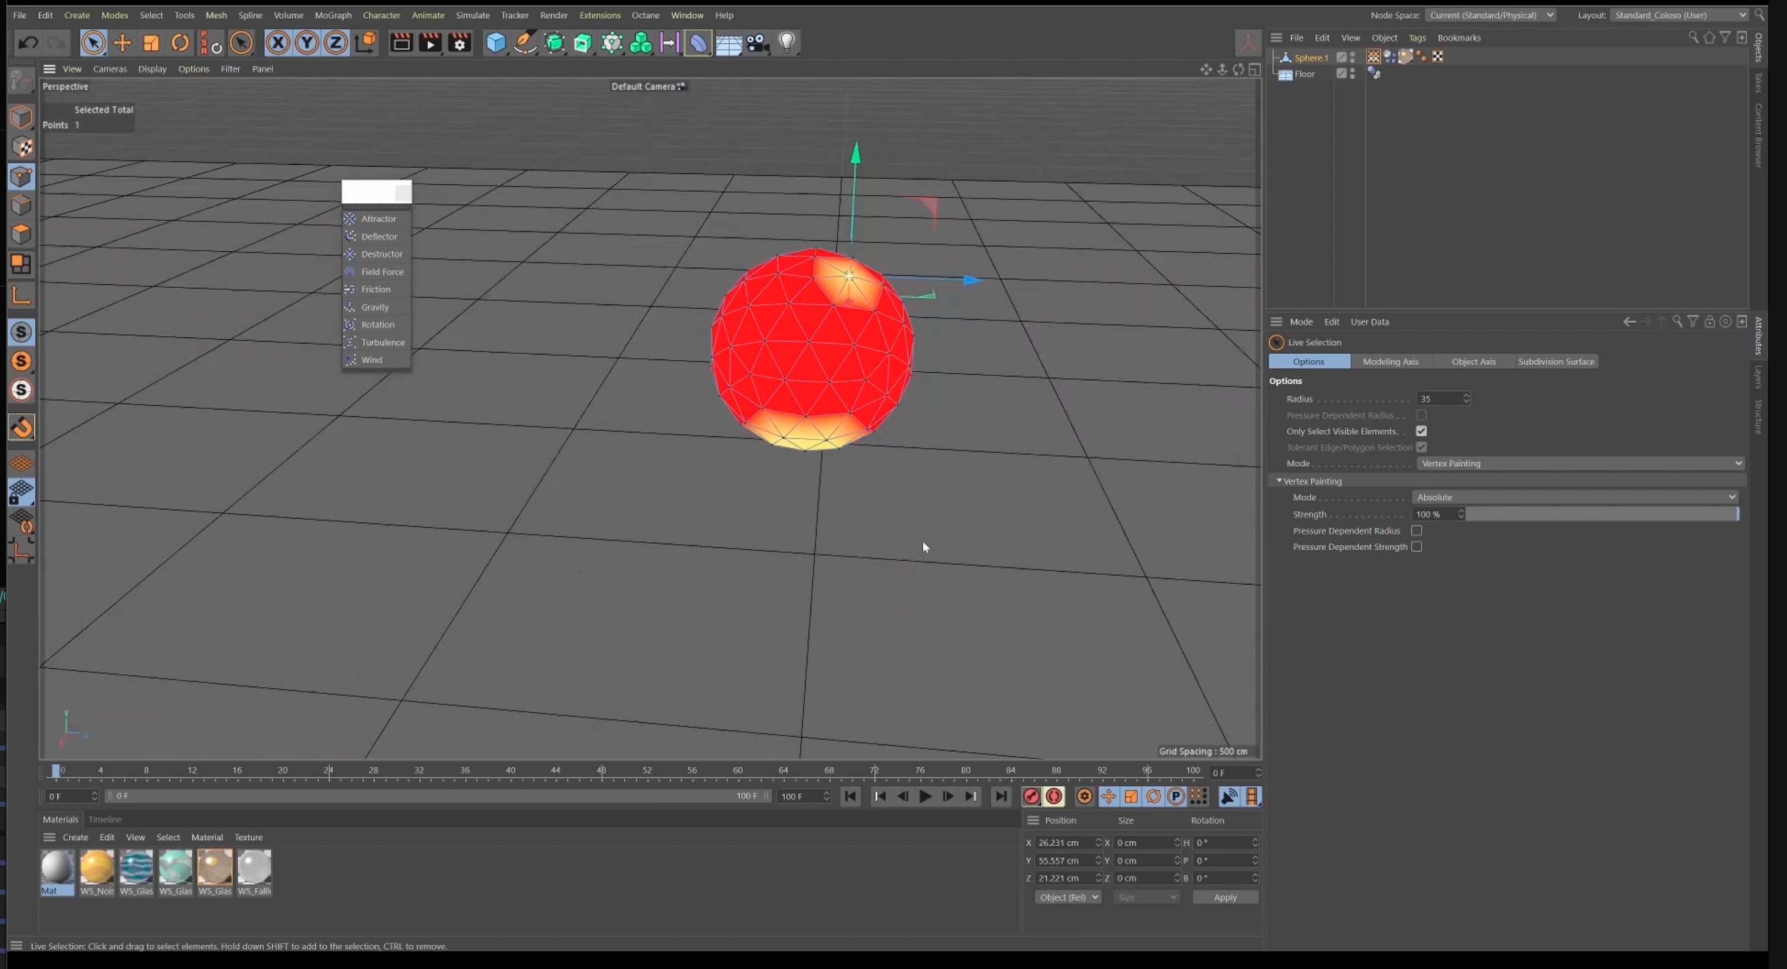The image size is (1787, 969).
Task: Click the light bulb Light icon
Action: click(787, 43)
